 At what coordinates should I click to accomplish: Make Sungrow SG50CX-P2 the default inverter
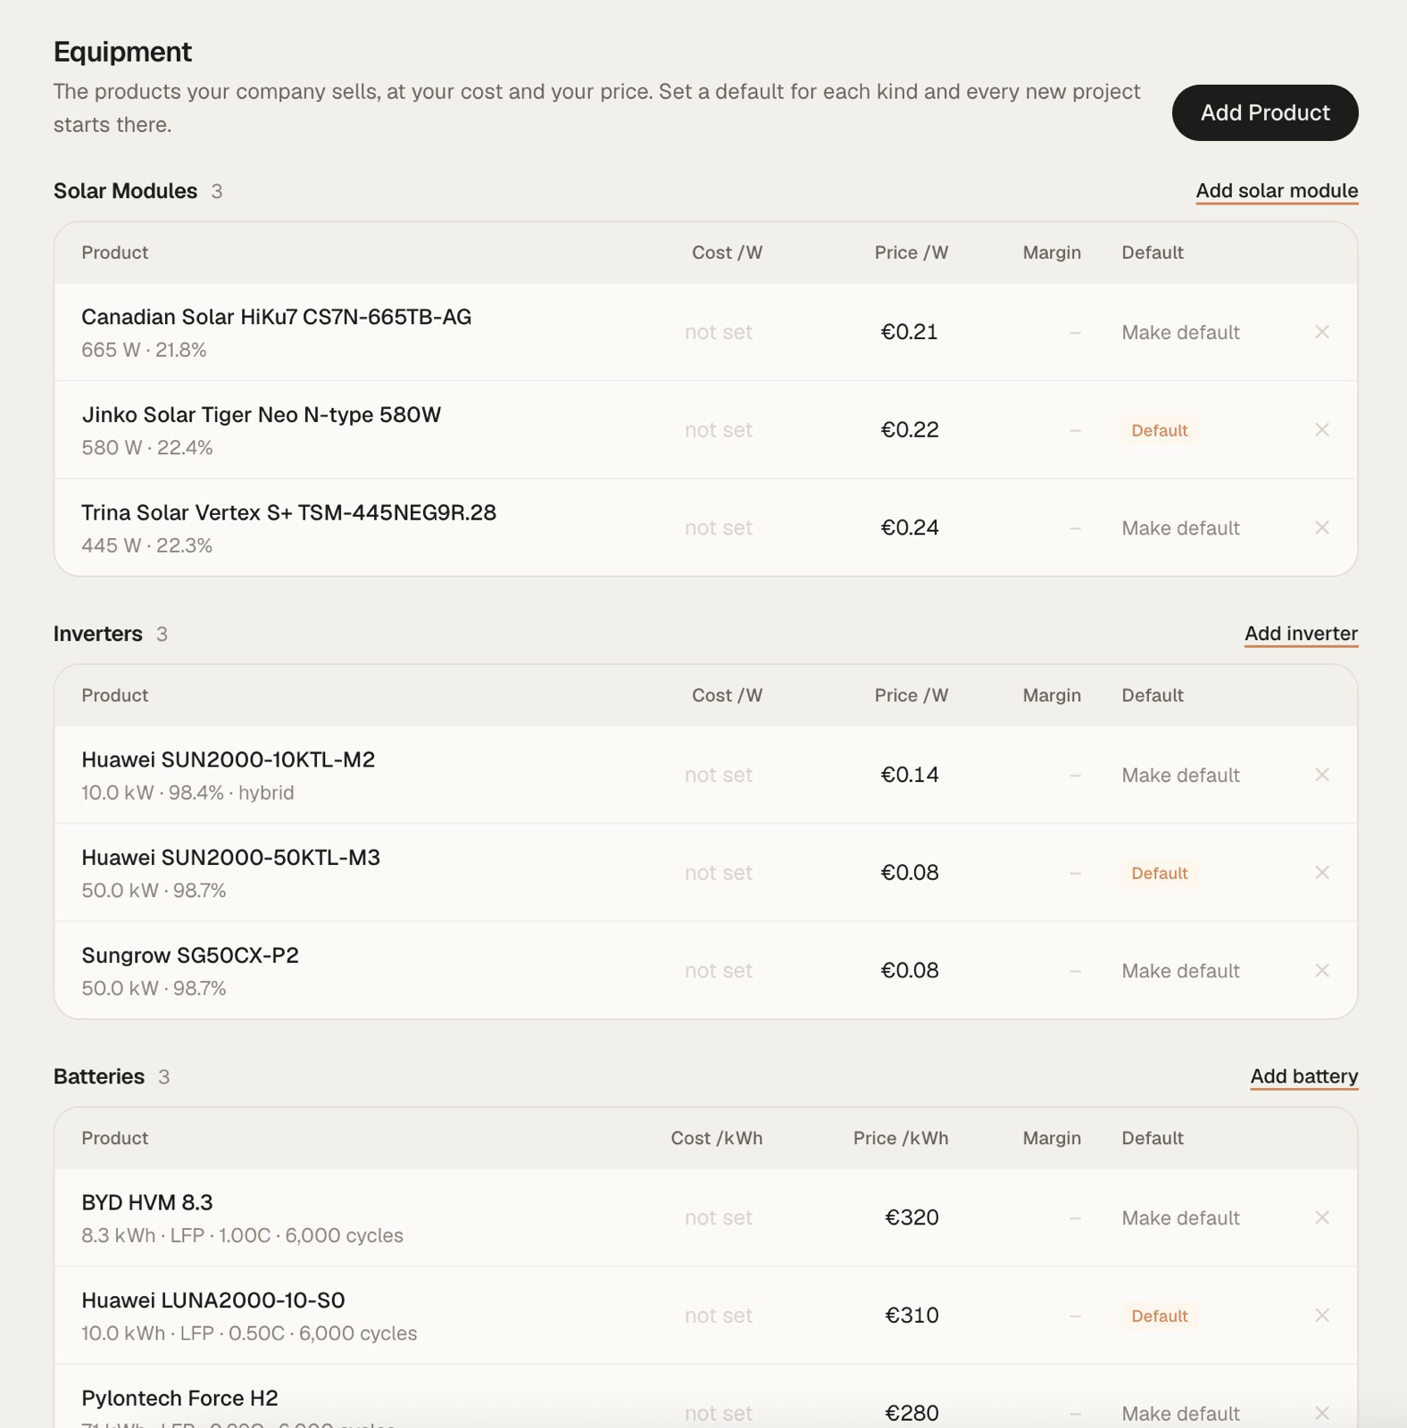1180,970
